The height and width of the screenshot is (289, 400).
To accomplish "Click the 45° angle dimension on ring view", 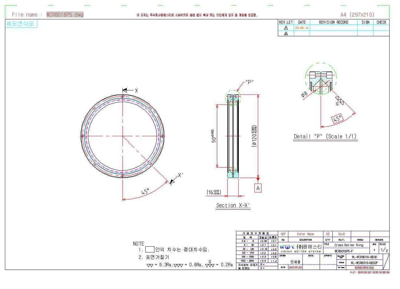I will click(145, 192).
